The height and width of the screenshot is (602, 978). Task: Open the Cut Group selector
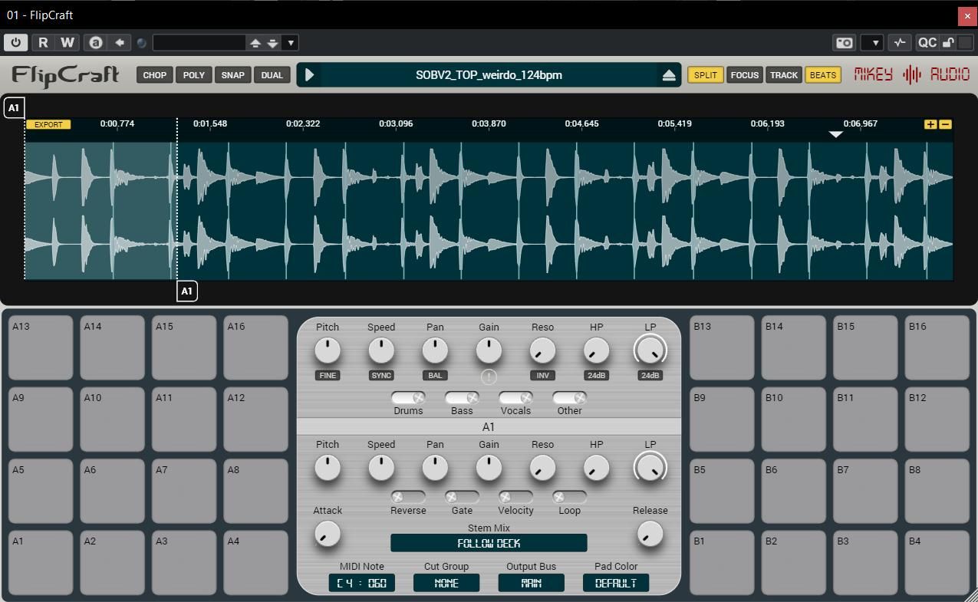click(x=446, y=583)
